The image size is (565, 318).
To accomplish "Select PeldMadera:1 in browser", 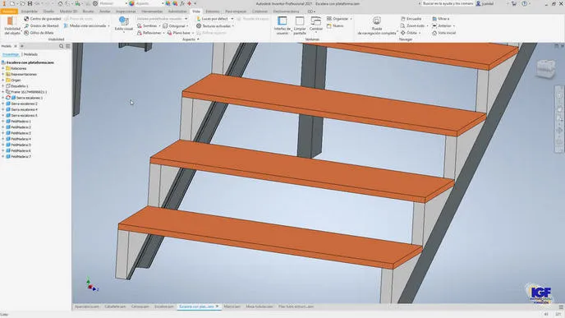I will 21,122.
